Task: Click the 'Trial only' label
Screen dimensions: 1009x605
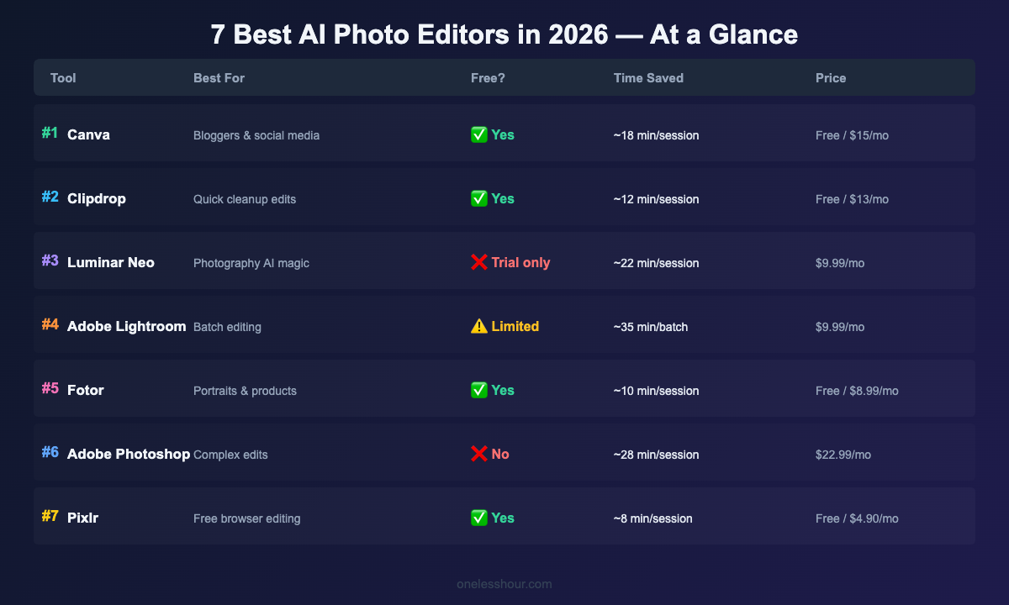Action: tap(520, 262)
